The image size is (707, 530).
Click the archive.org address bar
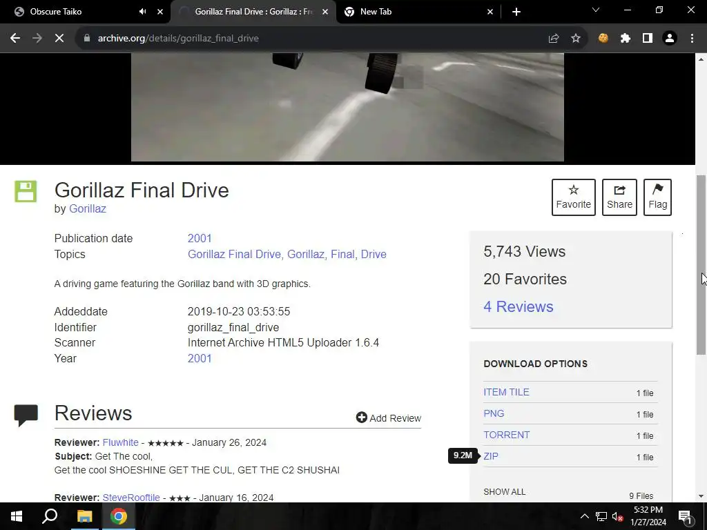click(x=316, y=39)
